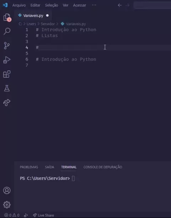Switch to CONSOLE DE DEPURAÇÃO tab
Screen dimensions: 171x218
(x=103, y=167)
